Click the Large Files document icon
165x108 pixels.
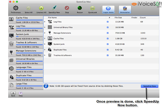coord(11,85)
